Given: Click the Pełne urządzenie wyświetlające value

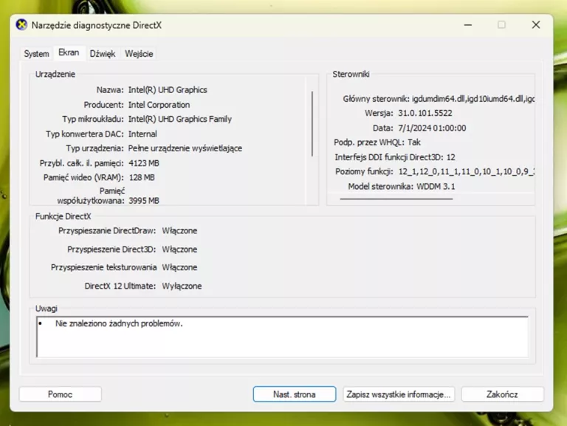Looking at the screenshot, I should (185, 148).
